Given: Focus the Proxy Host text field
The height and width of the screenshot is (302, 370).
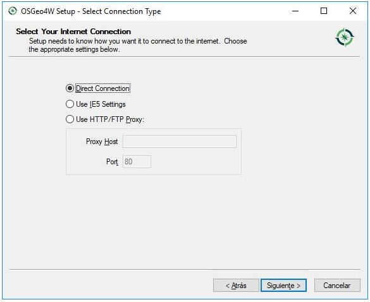Looking at the screenshot, I should (x=180, y=142).
